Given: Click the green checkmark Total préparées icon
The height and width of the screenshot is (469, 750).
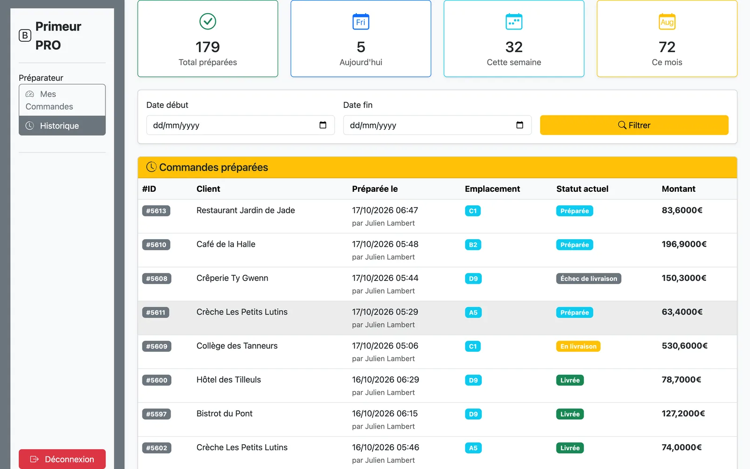Looking at the screenshot, I should click(208, 21).
